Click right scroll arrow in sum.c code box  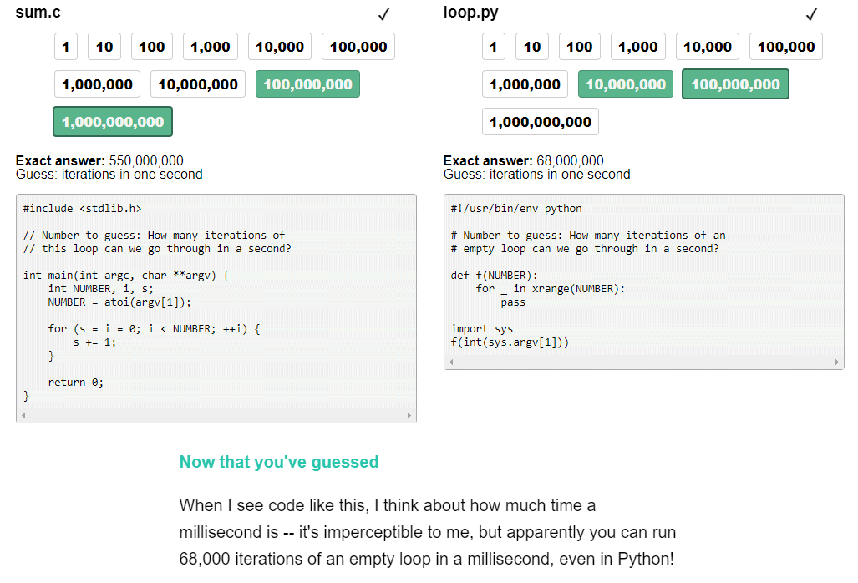[409, 416]
